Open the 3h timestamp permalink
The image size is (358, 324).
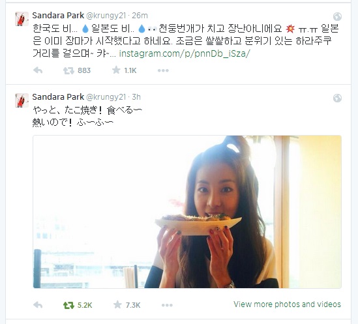pos(136,97)
